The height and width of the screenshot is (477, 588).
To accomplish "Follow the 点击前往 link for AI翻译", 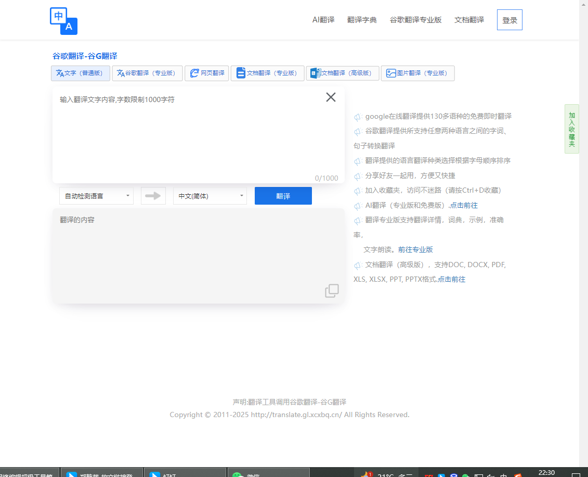I will point(464,206).
